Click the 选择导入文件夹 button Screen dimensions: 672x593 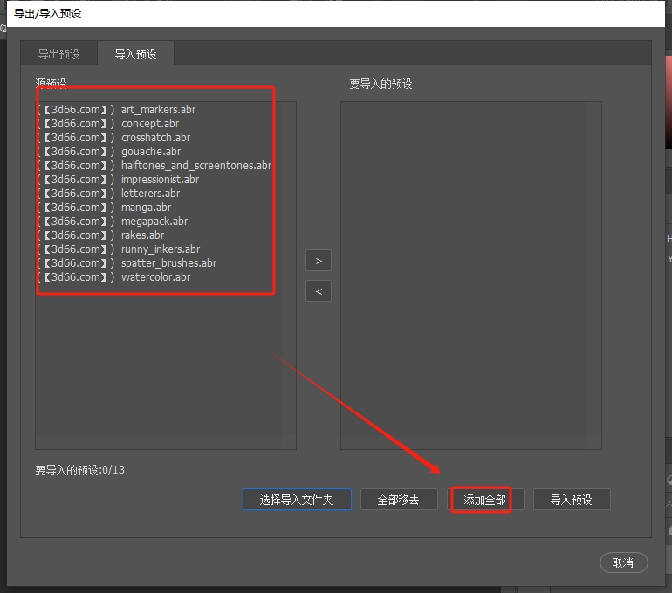297,500
